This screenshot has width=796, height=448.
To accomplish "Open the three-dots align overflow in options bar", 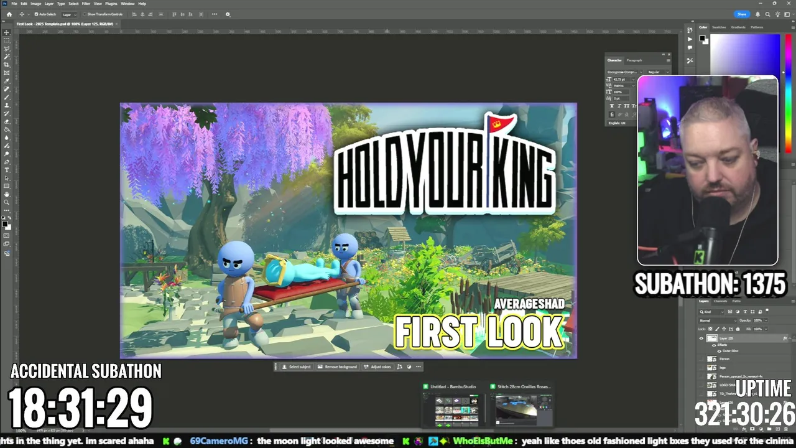I will click(215, 14).
